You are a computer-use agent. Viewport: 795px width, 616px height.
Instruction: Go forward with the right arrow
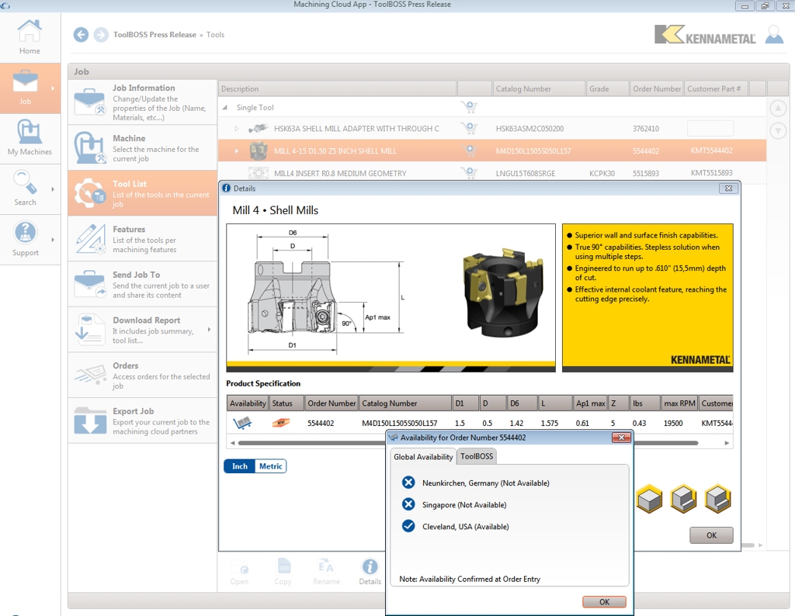click(101, 34)
